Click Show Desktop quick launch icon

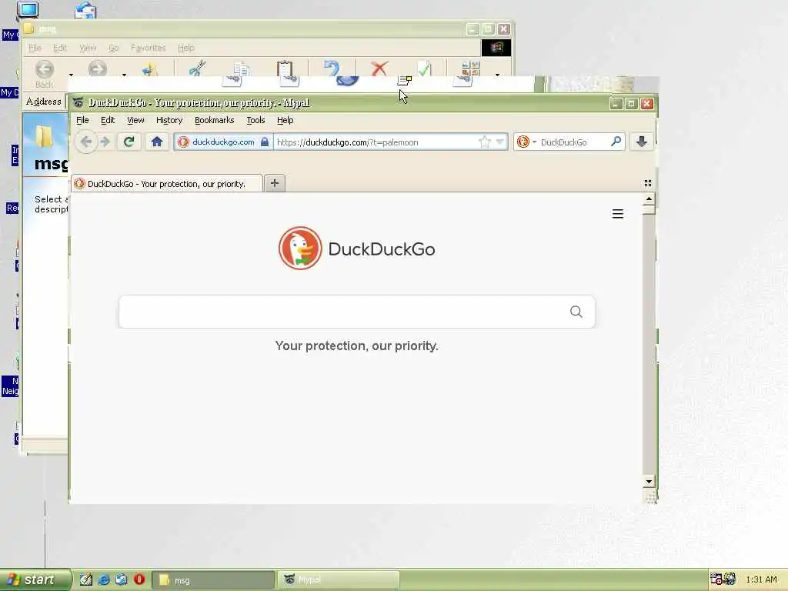(x=86, y=579)
